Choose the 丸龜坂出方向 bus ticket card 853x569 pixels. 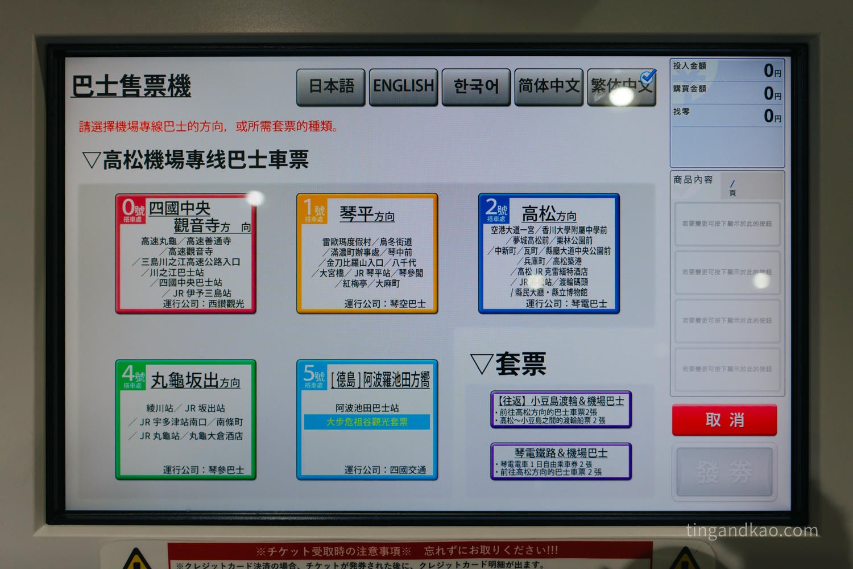pos(186,420)
